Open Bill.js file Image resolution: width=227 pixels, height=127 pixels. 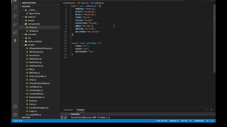click(x=32, y=69)
